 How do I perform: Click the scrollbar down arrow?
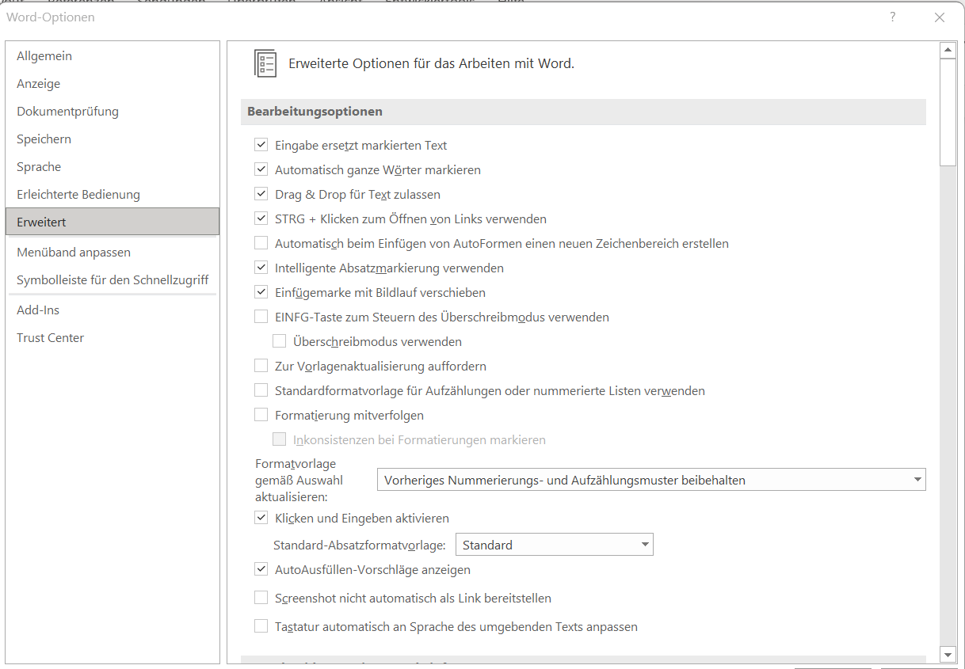tap(948, 654)
